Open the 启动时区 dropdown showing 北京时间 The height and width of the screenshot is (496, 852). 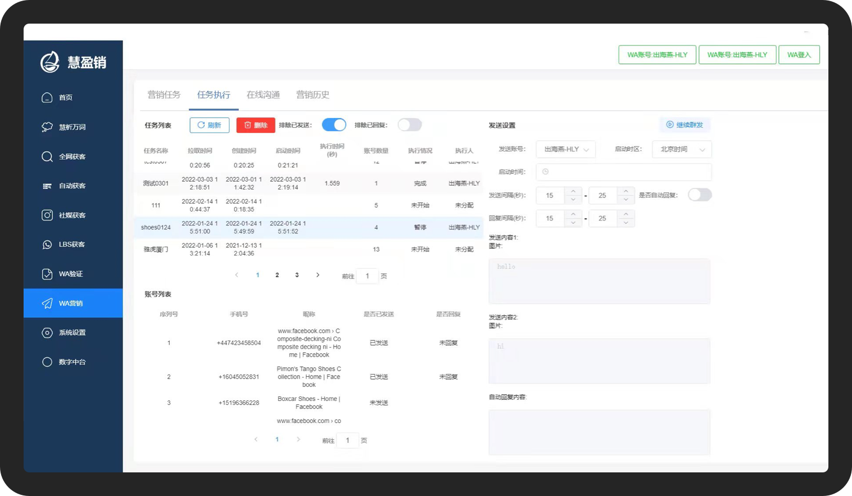[x=682, y=149]
